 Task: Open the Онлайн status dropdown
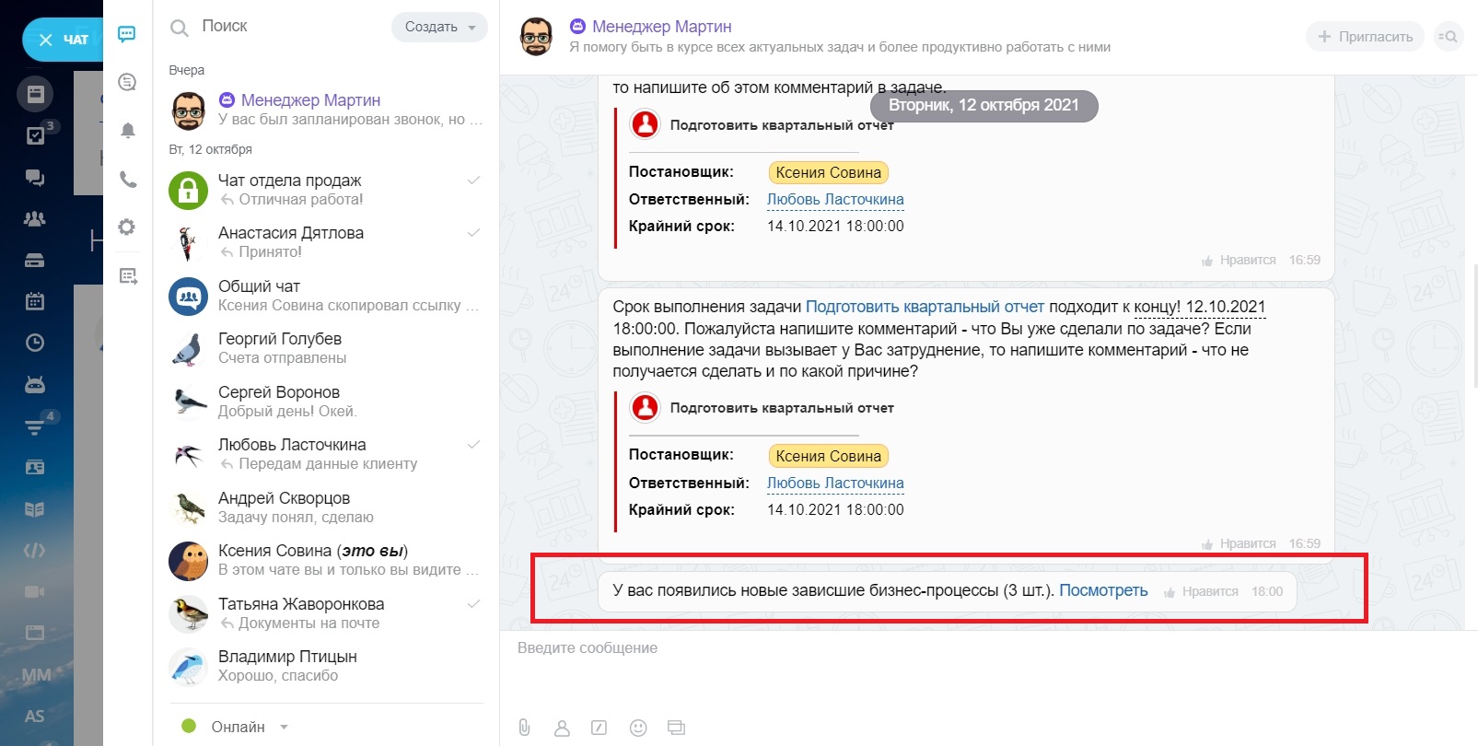238,727
